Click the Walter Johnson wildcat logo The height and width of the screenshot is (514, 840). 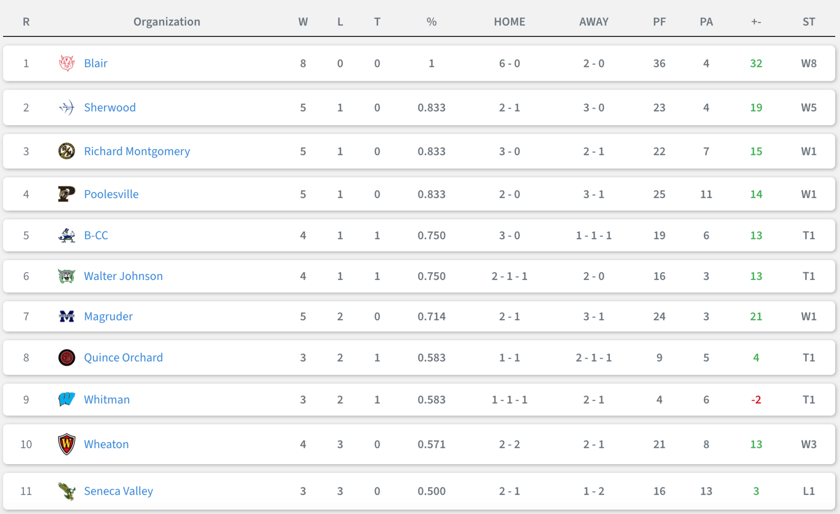(66, 276)
